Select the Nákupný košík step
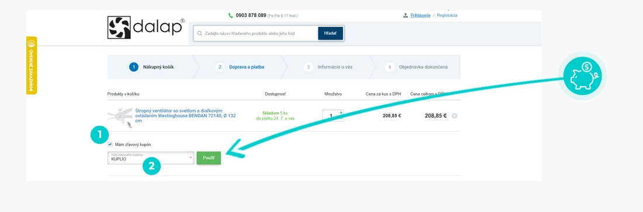This screenshot has height=212, width=643. click(x=151, y=67)
